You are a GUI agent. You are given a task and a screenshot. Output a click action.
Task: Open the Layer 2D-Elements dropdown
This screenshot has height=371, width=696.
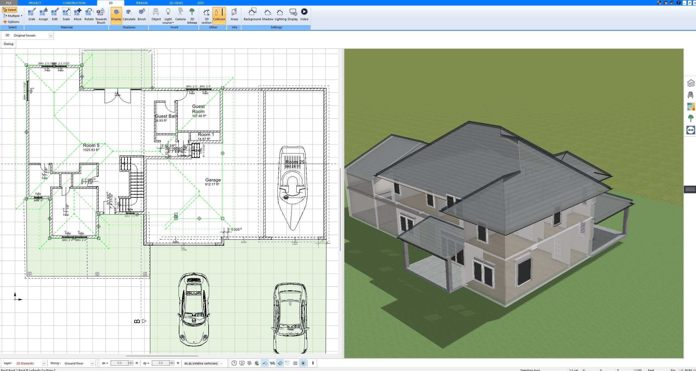click(44, 363)
